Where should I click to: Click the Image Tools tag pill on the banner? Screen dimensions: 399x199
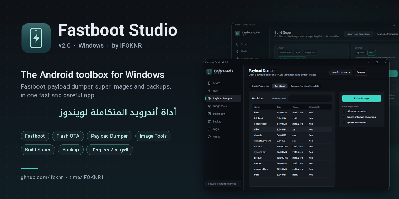[x=153, y=136]
